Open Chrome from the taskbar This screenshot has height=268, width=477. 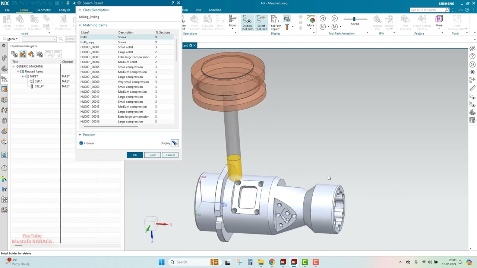pos(272,262)
